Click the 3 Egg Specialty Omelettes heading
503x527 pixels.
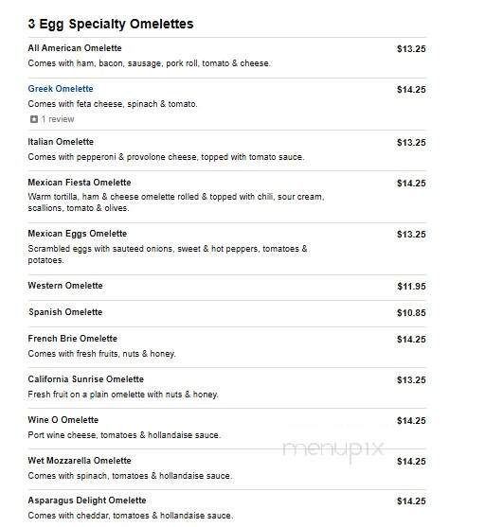(x=111, y=24)
